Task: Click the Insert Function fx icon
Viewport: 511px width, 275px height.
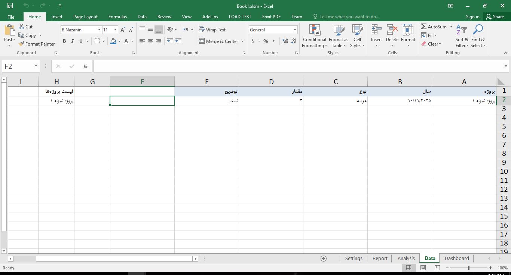Action: (x=85, y=66)
